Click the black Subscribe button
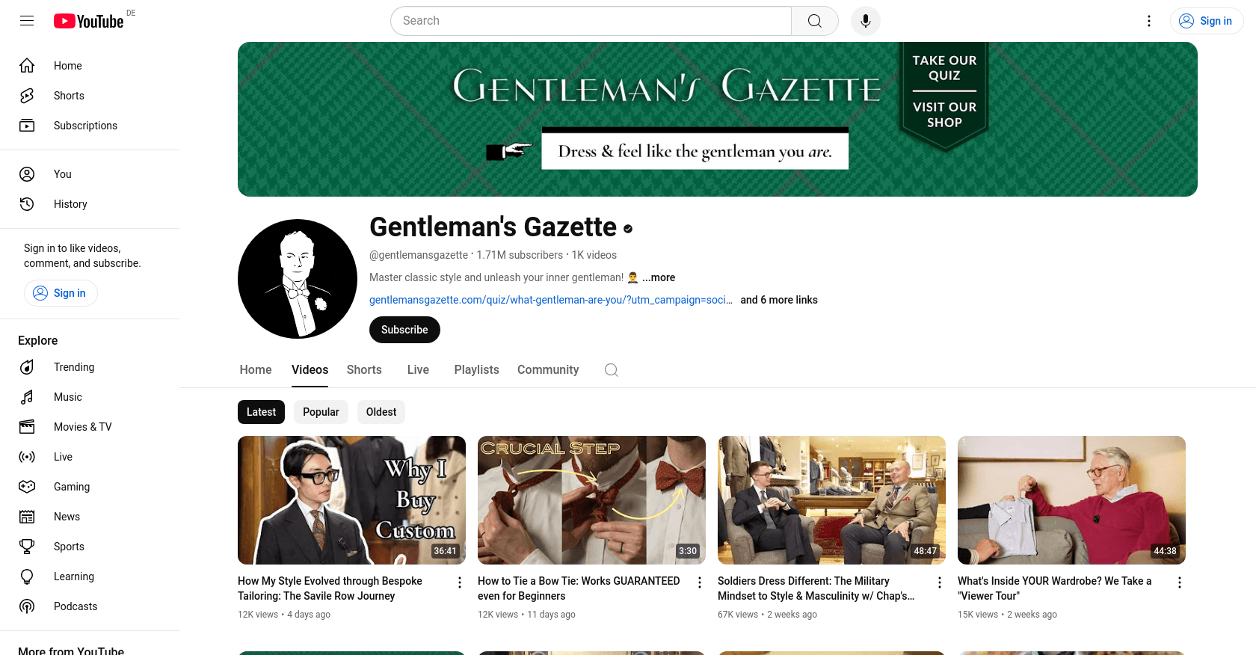 click(x=404, y=330)
